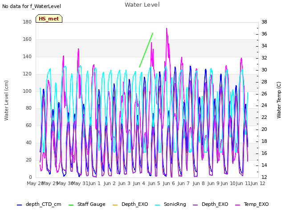Image resolution: width=285 pixels, height=213 pixels.
Task: Toggle the SonicRng legend entry
Action: (x=171, y=204)
